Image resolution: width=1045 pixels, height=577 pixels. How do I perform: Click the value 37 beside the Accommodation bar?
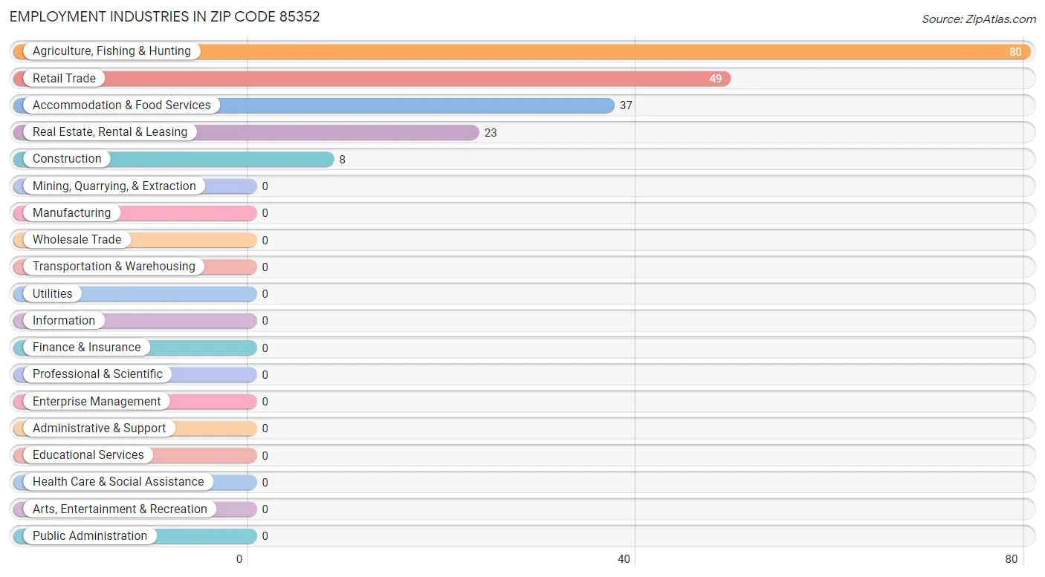point(626,105)
